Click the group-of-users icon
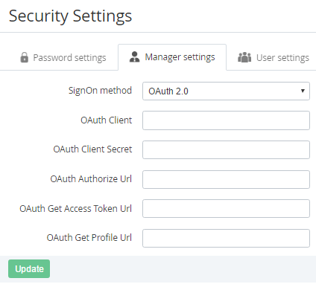This screenshot has height=284, width=316. tap(244, 57)
